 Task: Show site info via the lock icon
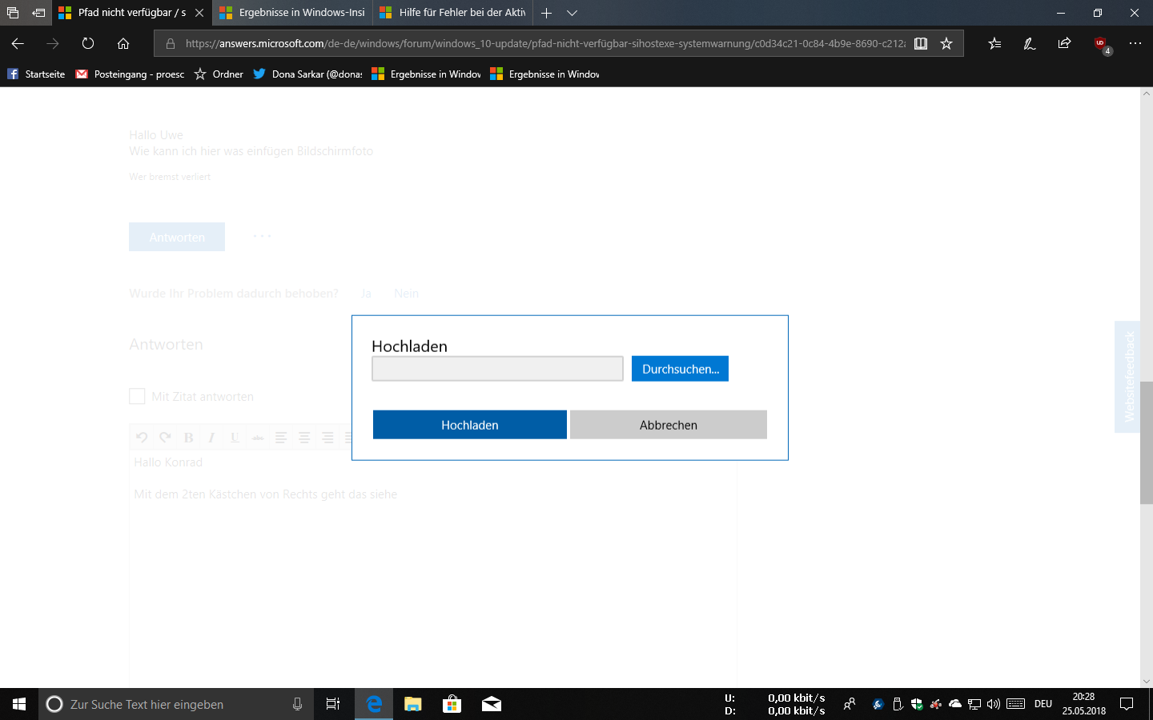(170, 44)
